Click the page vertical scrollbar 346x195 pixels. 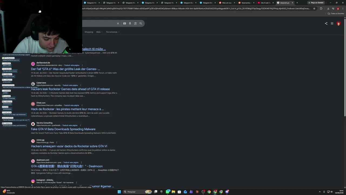pyautogui.click(x=345, y=67)
